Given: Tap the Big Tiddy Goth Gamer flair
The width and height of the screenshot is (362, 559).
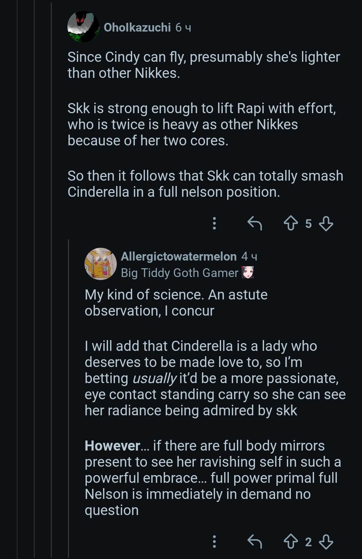Looking at the screenshot, I should coord(179,273).
